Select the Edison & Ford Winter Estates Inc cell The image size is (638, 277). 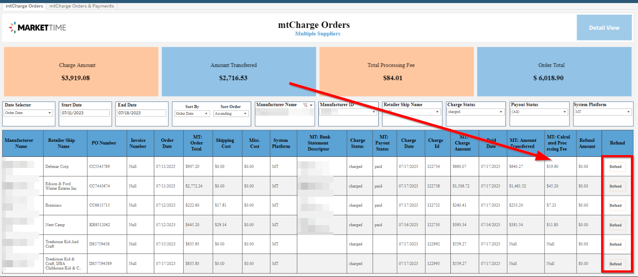coord(64,186)
